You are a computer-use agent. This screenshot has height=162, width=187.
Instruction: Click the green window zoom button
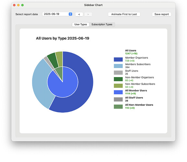[22, 5]
